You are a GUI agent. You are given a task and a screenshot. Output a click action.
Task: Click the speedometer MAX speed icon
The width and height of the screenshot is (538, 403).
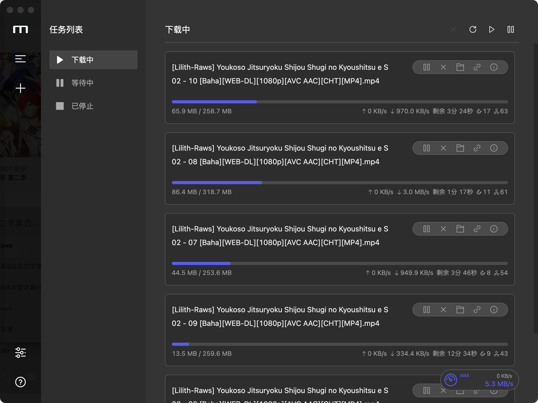(451, 380)
